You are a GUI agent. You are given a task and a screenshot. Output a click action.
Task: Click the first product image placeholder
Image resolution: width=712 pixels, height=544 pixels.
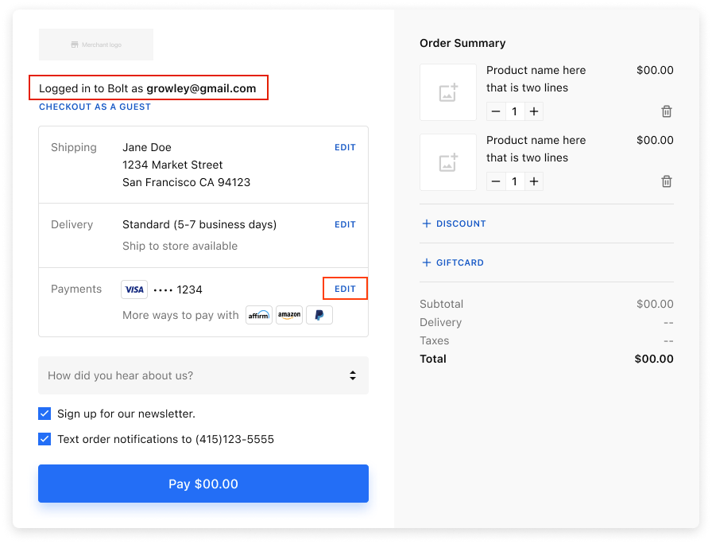coord(447,91)
